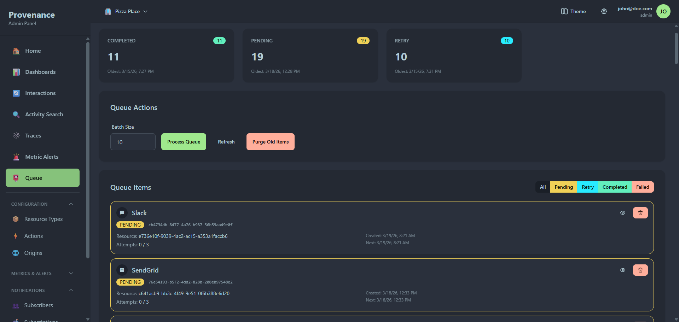Image resolution: width=679 pixels, height=322 pixels.
Task: Click the Process Queue button
Action: tap(184, 141)
